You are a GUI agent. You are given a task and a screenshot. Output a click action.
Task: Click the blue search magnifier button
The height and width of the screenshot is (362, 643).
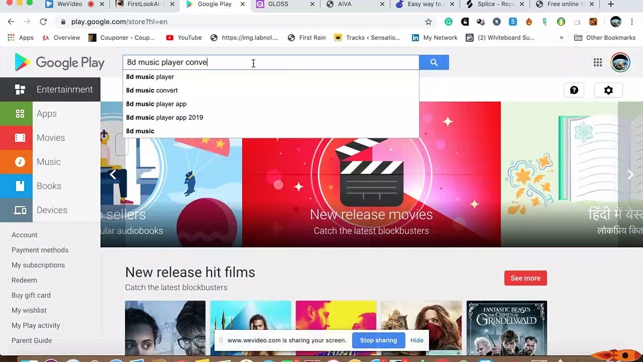[x=434, y=62]
